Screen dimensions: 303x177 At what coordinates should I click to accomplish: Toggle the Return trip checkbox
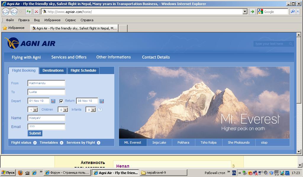point(61,101)
